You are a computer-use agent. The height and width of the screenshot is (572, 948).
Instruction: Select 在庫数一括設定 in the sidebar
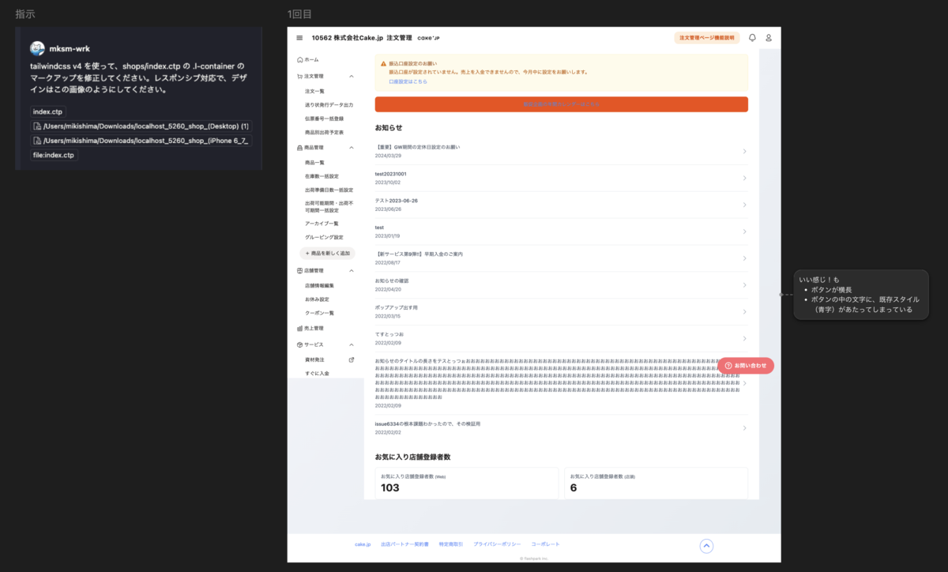pyautogui.click(x=322, y=176)
